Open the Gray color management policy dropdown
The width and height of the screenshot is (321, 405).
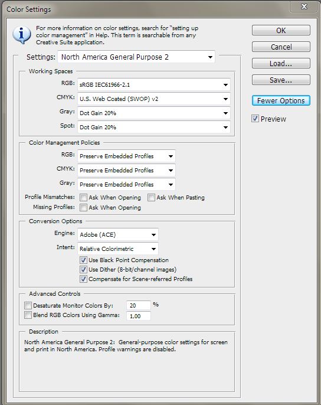click(126, 184)
